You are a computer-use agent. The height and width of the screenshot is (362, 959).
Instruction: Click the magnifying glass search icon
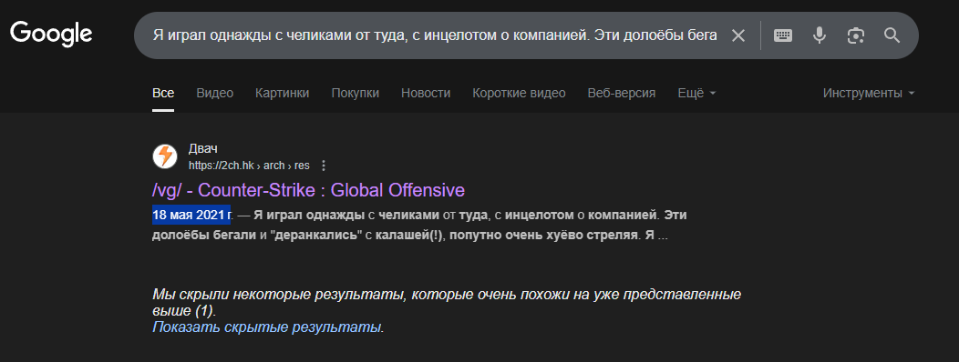click(892, 35)
